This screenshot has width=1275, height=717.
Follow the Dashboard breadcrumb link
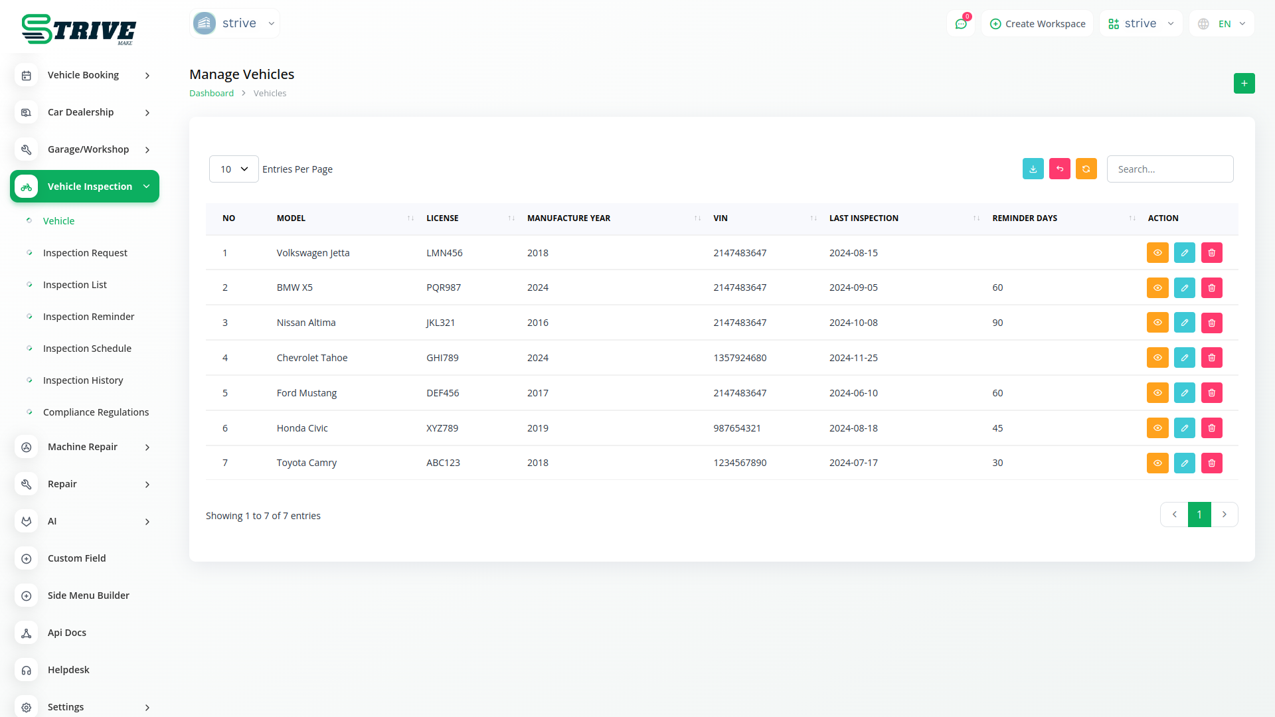211,94
